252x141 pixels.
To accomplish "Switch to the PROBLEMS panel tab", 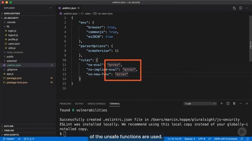I will [65, 104].
